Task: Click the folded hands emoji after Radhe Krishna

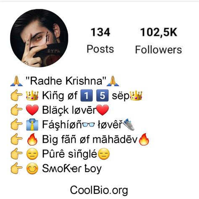Action: click(x=113, y=81)
